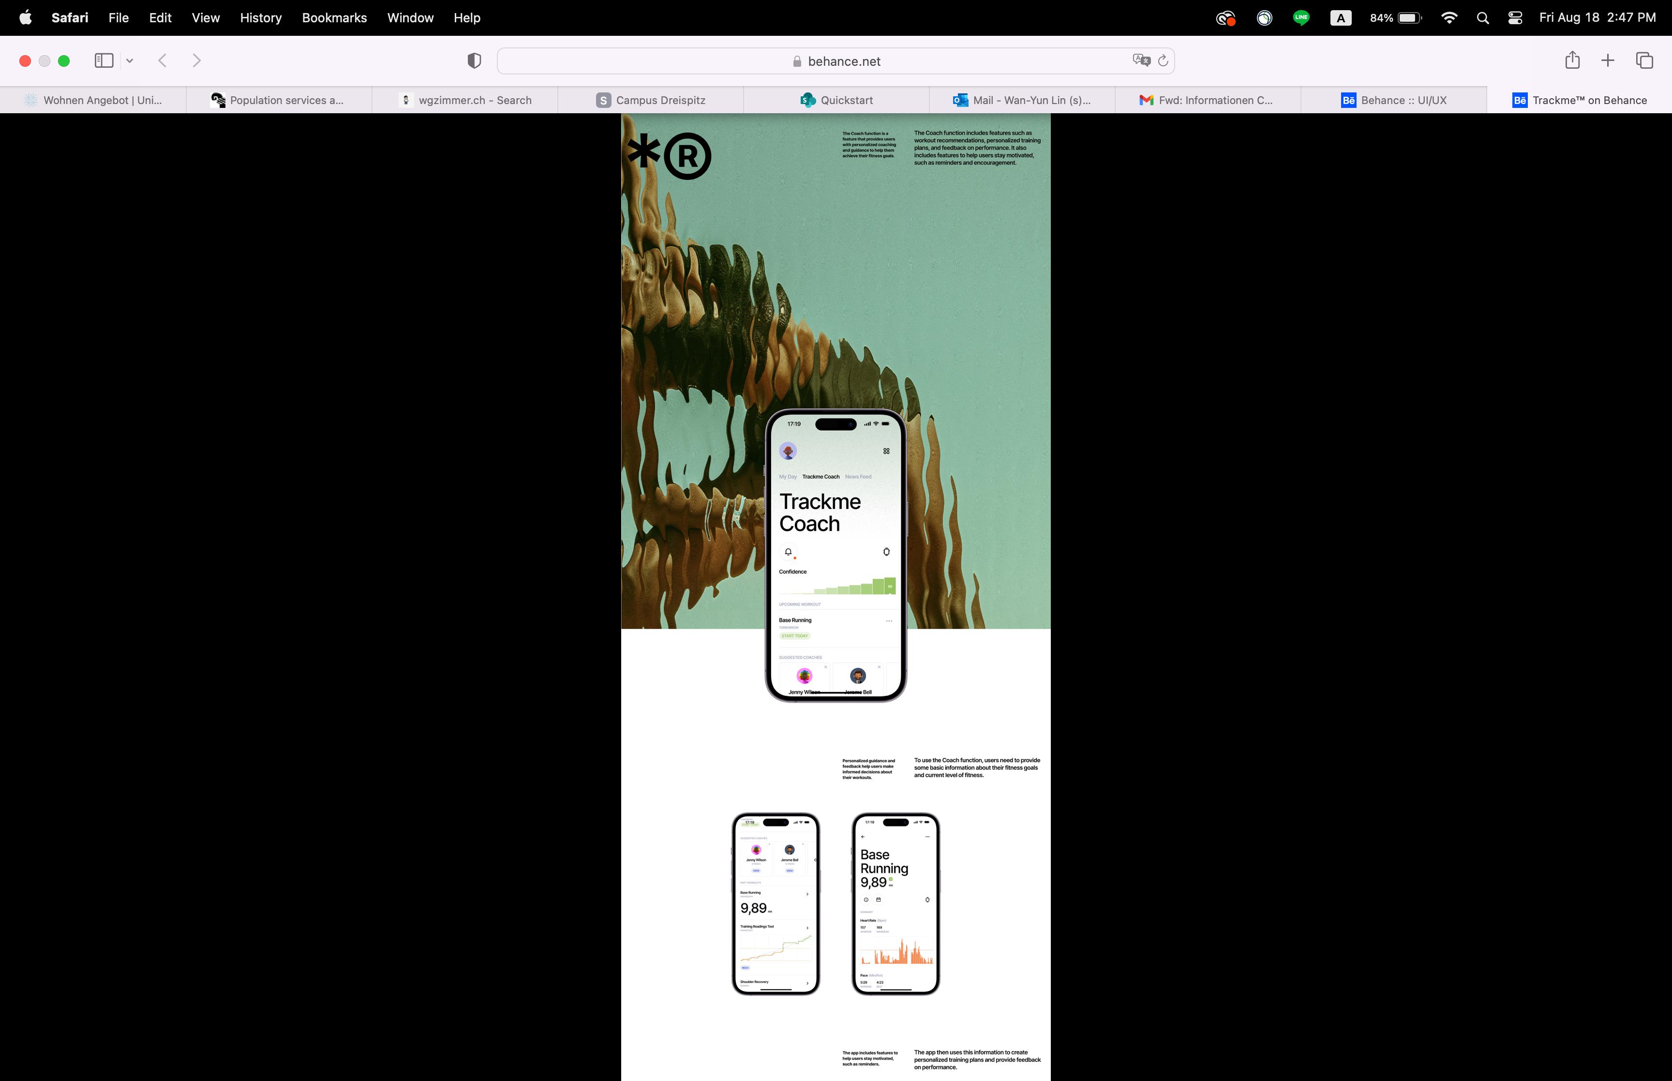
Task: Show tab overview icon
Action: click(1644, 60)
